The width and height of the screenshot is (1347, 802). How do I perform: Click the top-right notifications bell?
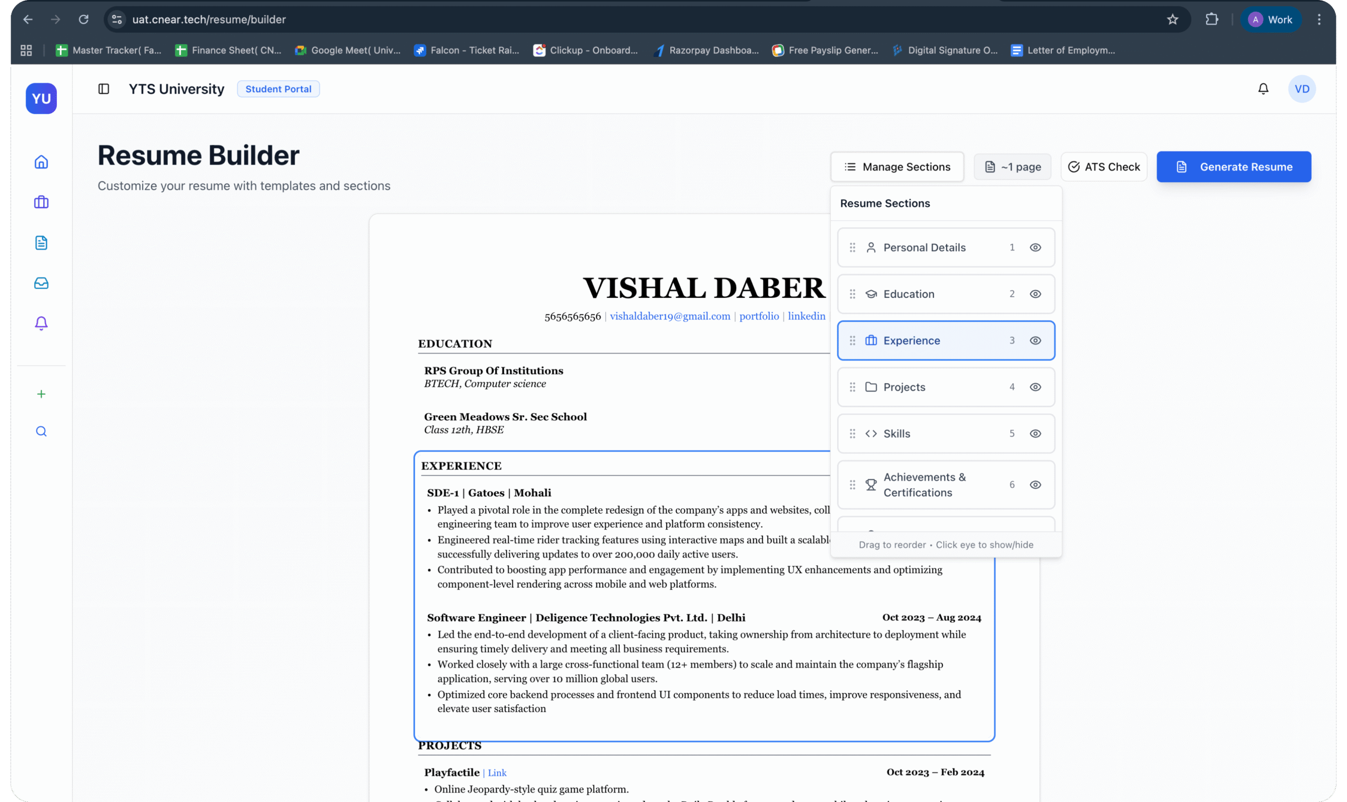[x=1263, y=88]
